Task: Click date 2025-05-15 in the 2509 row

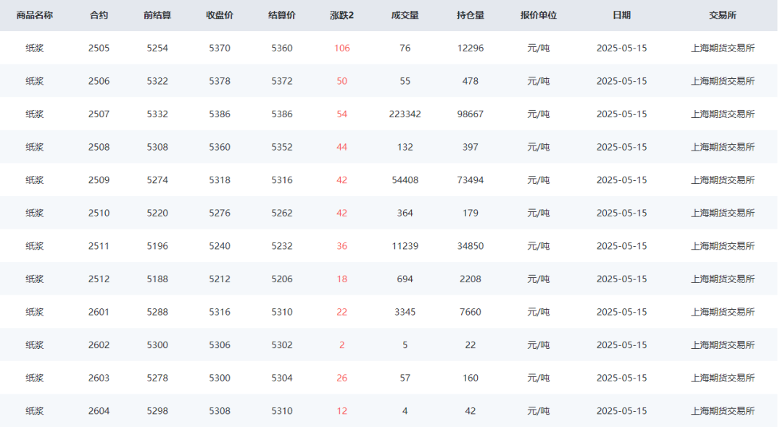Action: [x=622, y=180]
